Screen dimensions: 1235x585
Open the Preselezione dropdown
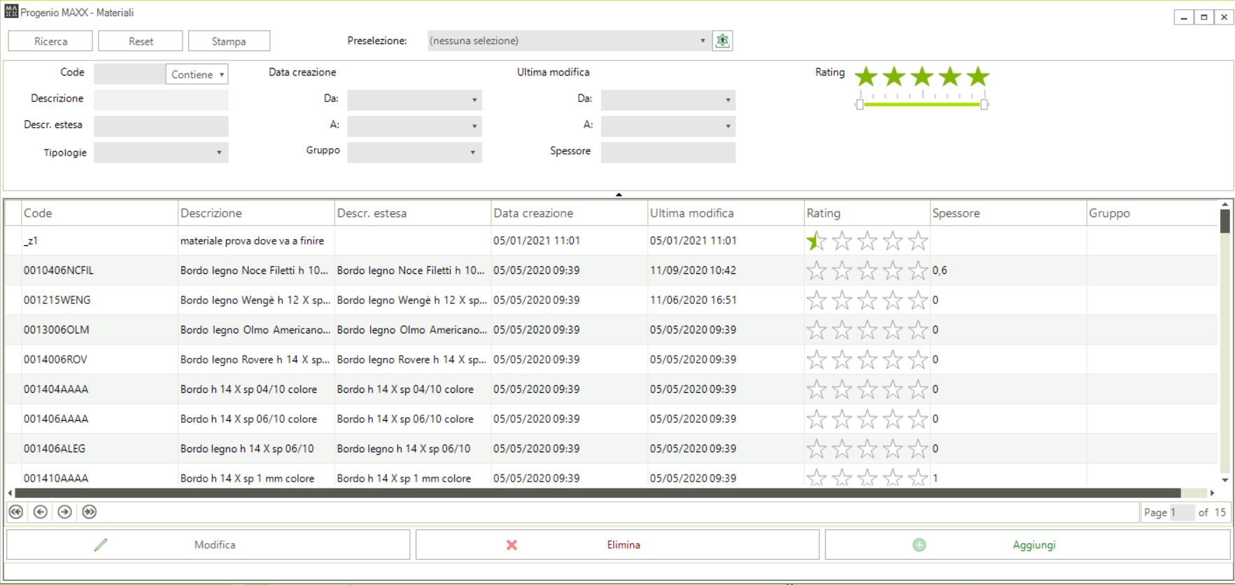pyautogui.click(x=568, y=41)
